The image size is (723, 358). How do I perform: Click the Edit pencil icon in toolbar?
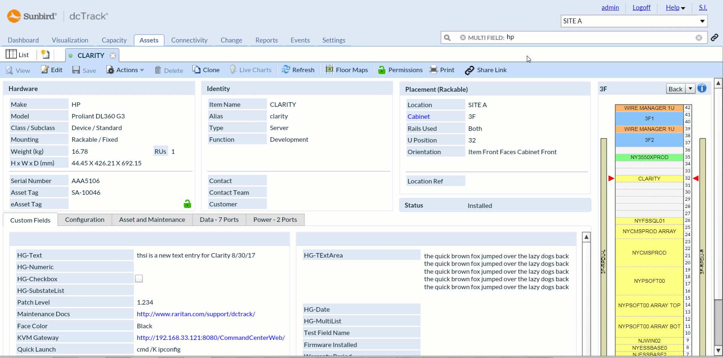pyautogui.click(x=45, y=70)
